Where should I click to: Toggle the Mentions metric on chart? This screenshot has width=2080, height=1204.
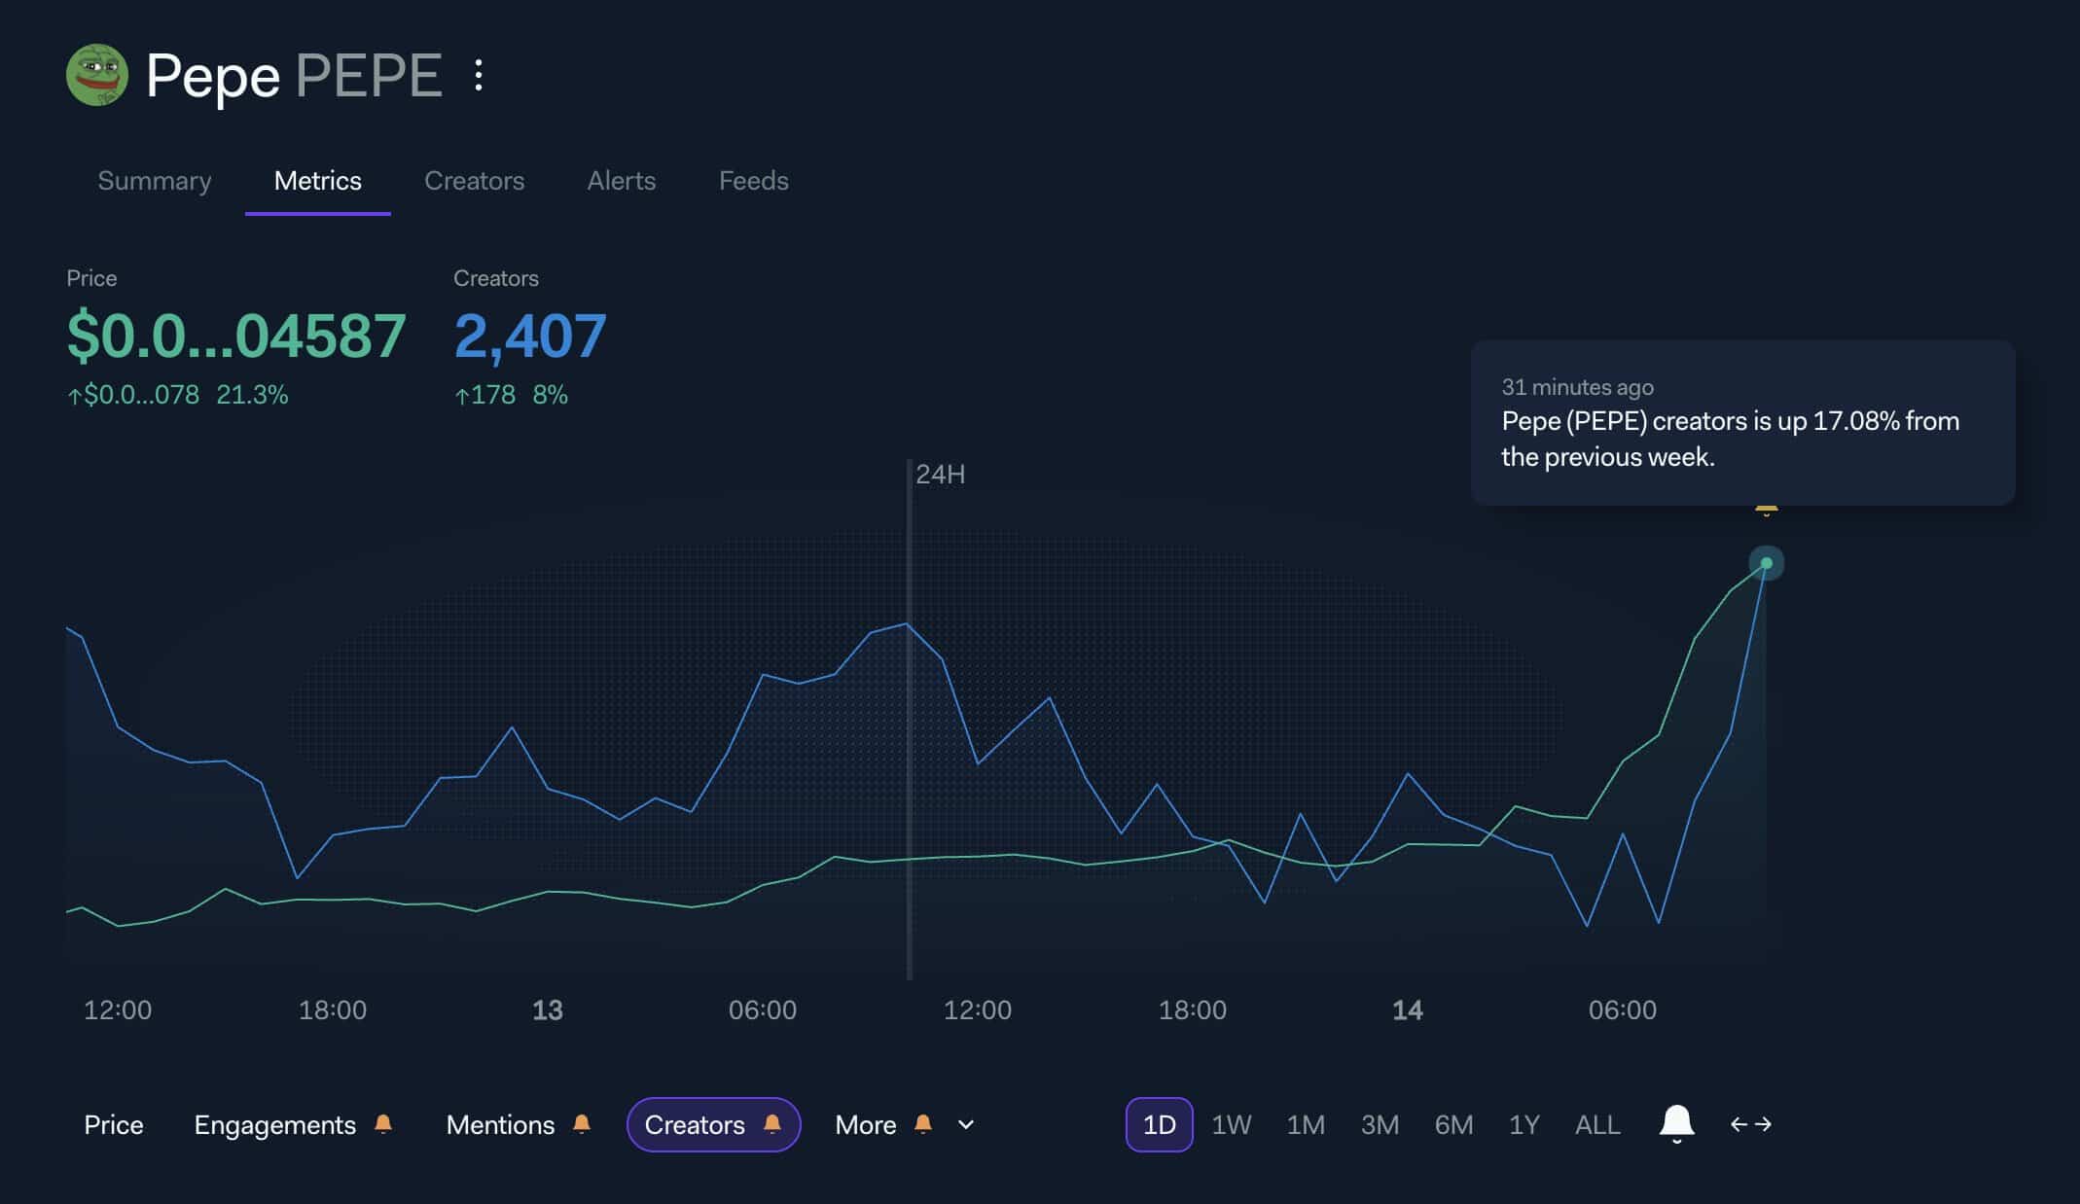(500, 1125)
